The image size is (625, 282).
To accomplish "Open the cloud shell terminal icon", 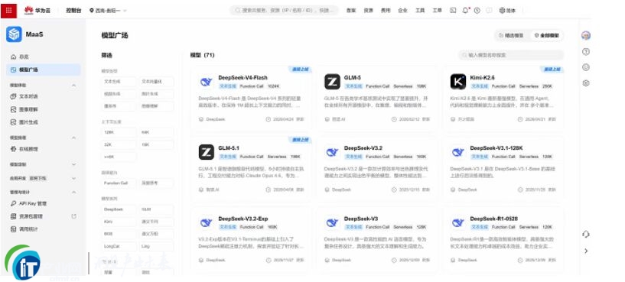I will 453,11.
